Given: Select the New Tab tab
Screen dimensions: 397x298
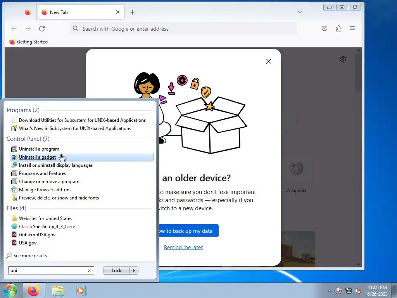Looking at the screenshot, I should 81,12.
